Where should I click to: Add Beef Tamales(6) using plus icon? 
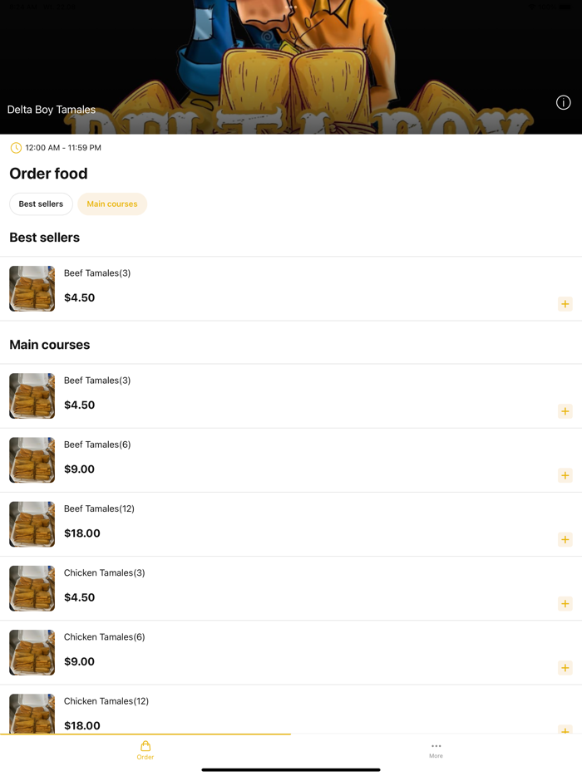[565, 475]
